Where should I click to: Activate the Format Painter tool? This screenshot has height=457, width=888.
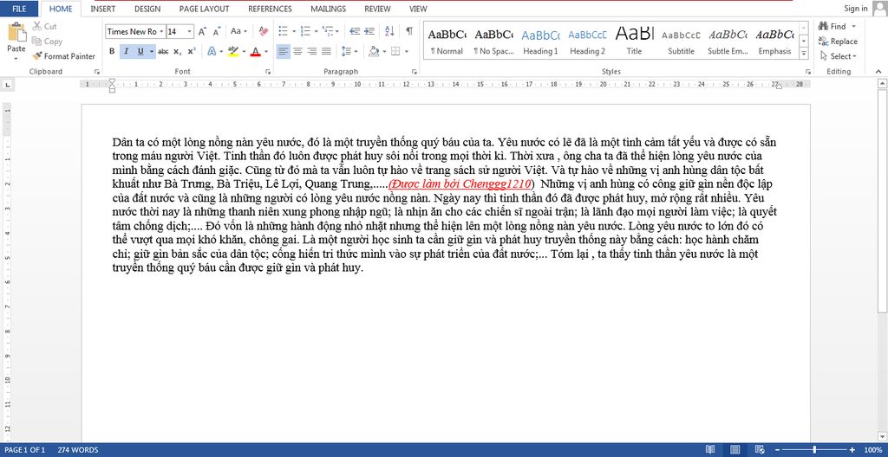pyautogui.click(x=64, y=56)
